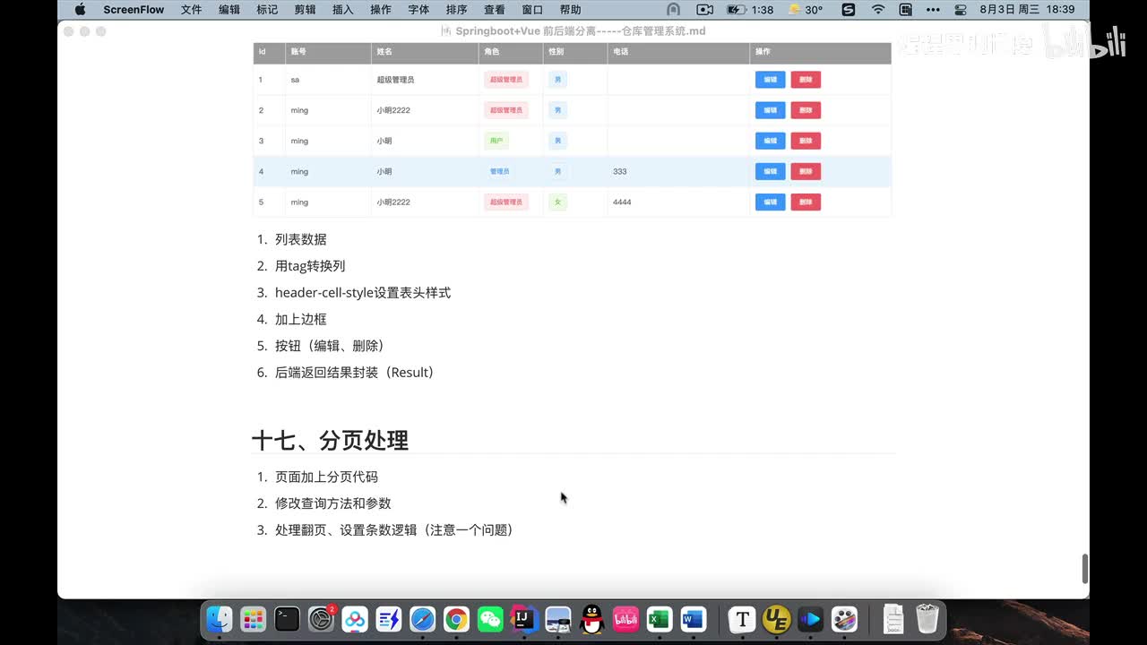Open IntelliJ IDEA from the Dock

pyautogui.click(x=524, y=619)
